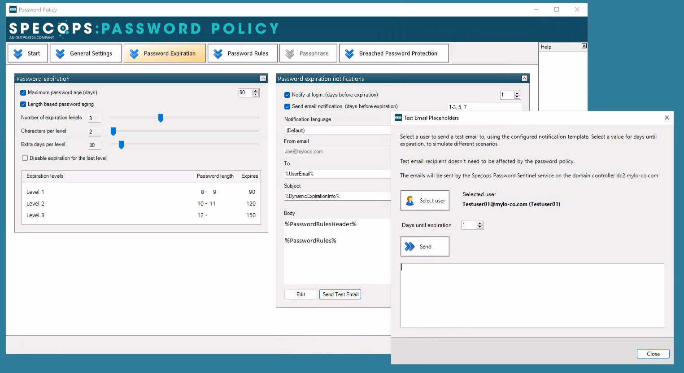Click the Extra days per level value field
The width and height of the screenshot is (684, 373).
click(x=94, y=145)
